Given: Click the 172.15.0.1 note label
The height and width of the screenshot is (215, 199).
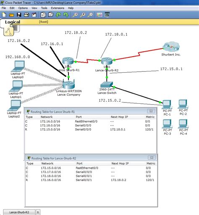Looking at the screenshot, I should 171,69.
